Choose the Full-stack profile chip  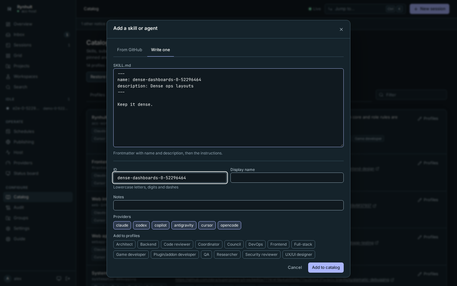pyautogui.click(x=303, y=244)
